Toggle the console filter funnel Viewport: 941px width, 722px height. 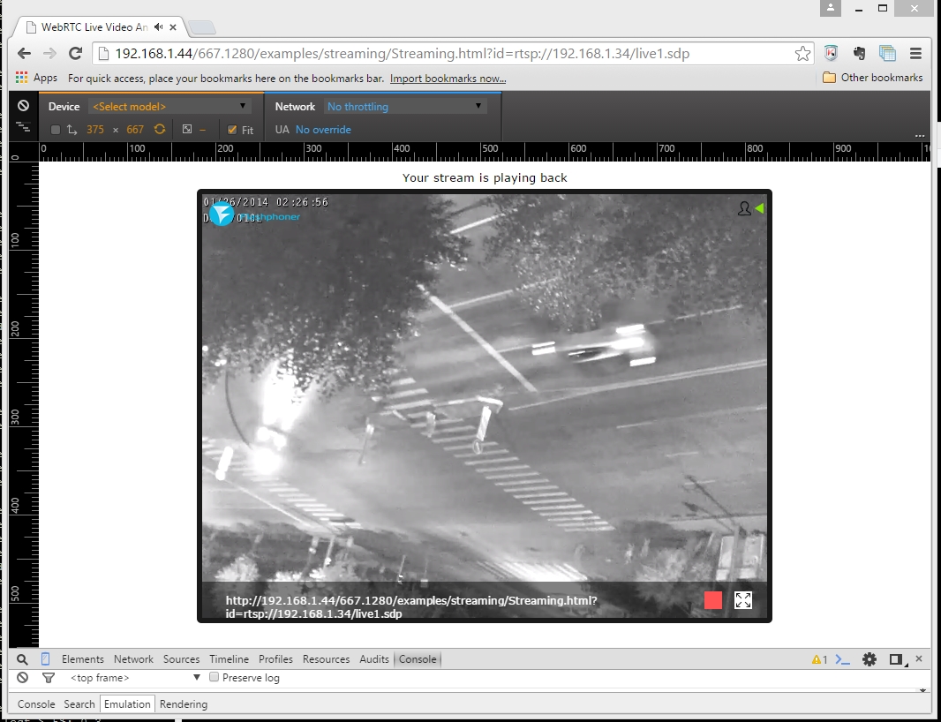(49, 678)
